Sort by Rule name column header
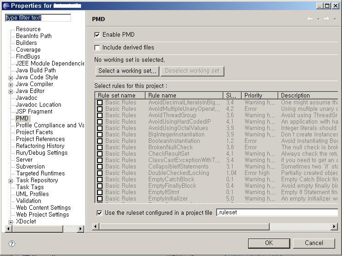 185,95
